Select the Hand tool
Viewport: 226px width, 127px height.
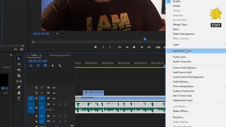19,93
